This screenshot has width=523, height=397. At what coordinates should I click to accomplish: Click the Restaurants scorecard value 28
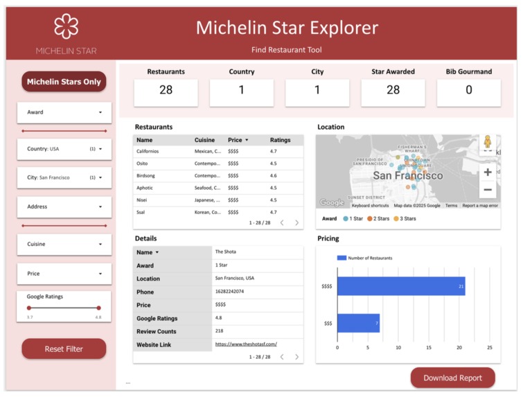(166, 90)
